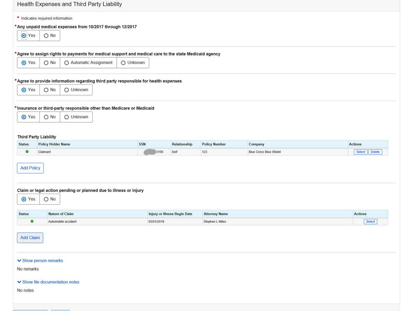
Task: Click the Add Policy button
Action: pyautogui.click(x=30, y=168)
